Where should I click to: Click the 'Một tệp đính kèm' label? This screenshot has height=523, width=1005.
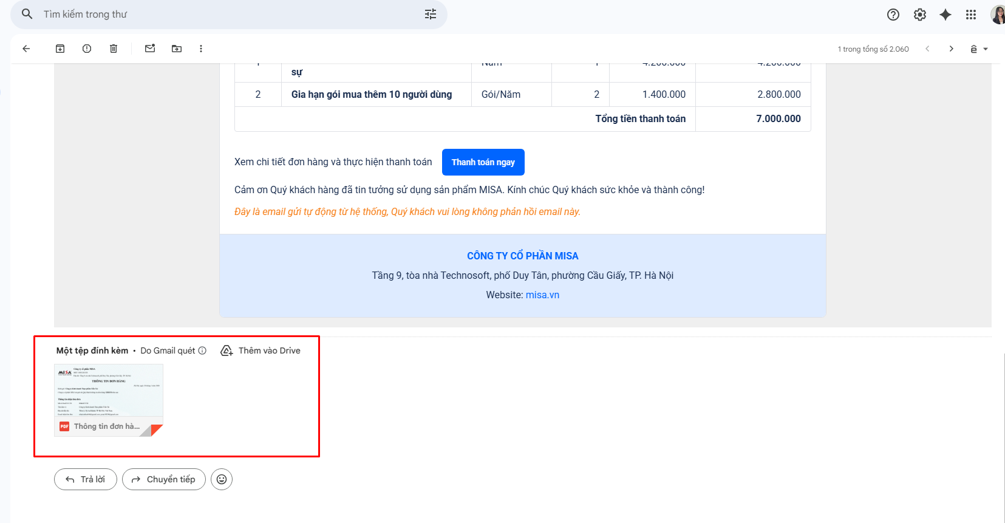92,350
